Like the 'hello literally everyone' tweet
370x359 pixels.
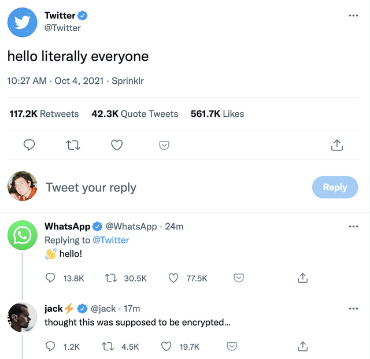(x=117, y=145)
